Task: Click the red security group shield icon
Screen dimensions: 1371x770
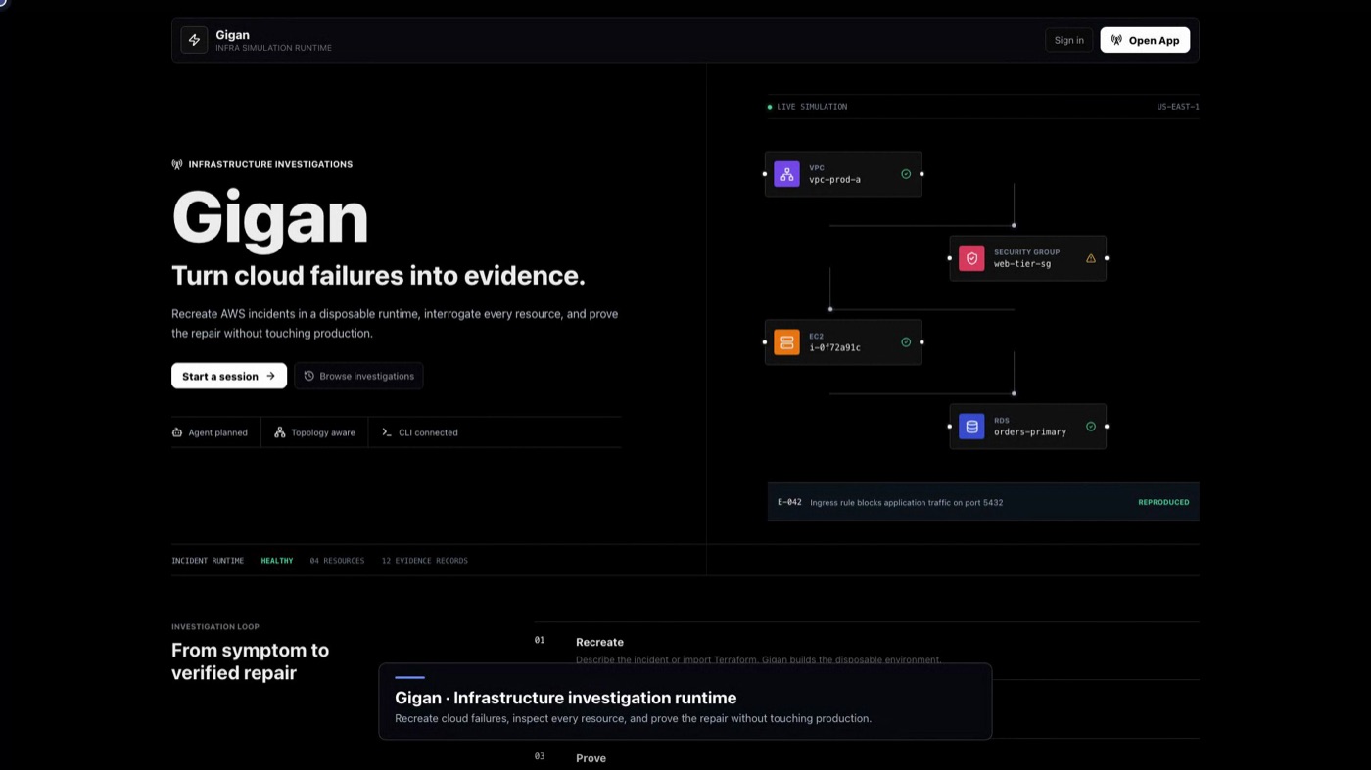Action: click(971, 258)
